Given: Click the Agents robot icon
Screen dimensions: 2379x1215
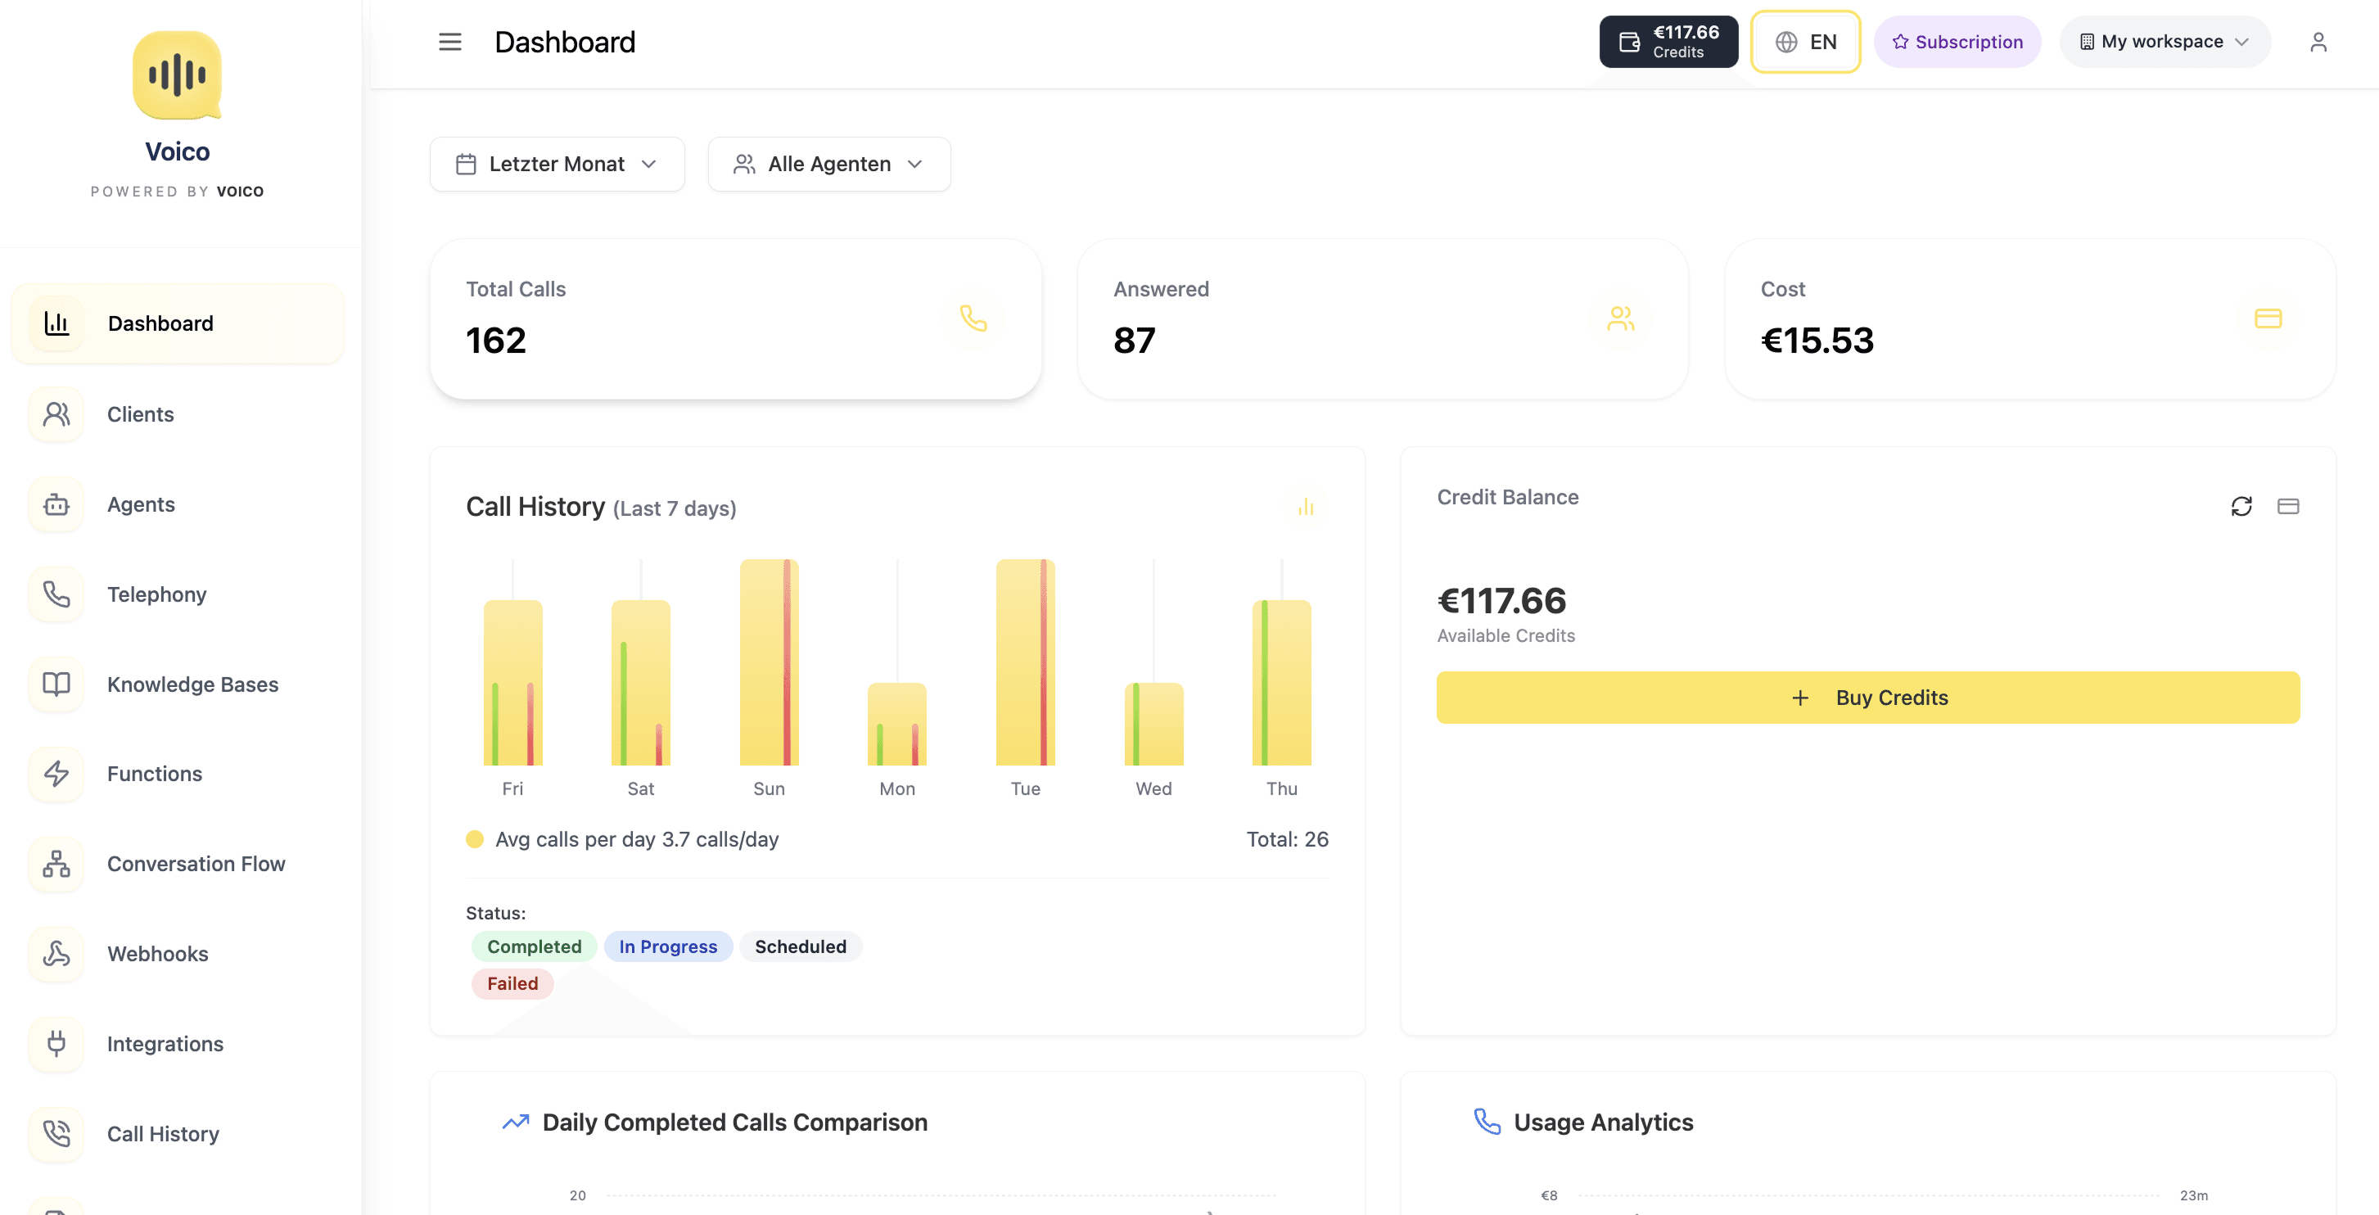Looking at the screenshot, I should click(56, 504).
